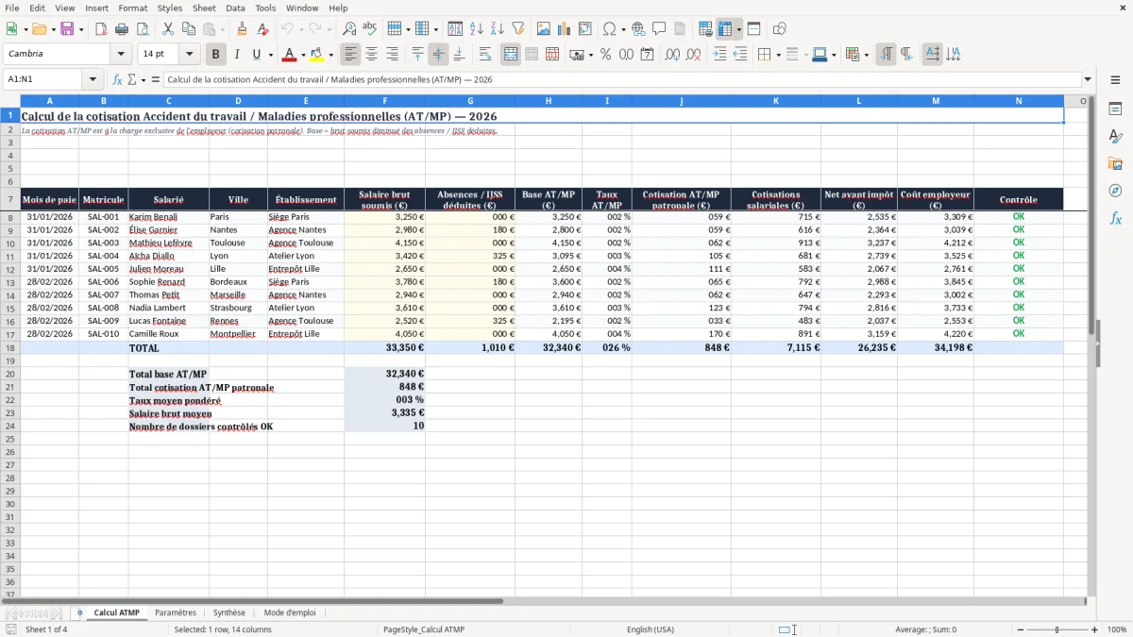The width and height of the screenshot is (1133, 637).
Task: Open Print Preview
Action: pos(143,29)
